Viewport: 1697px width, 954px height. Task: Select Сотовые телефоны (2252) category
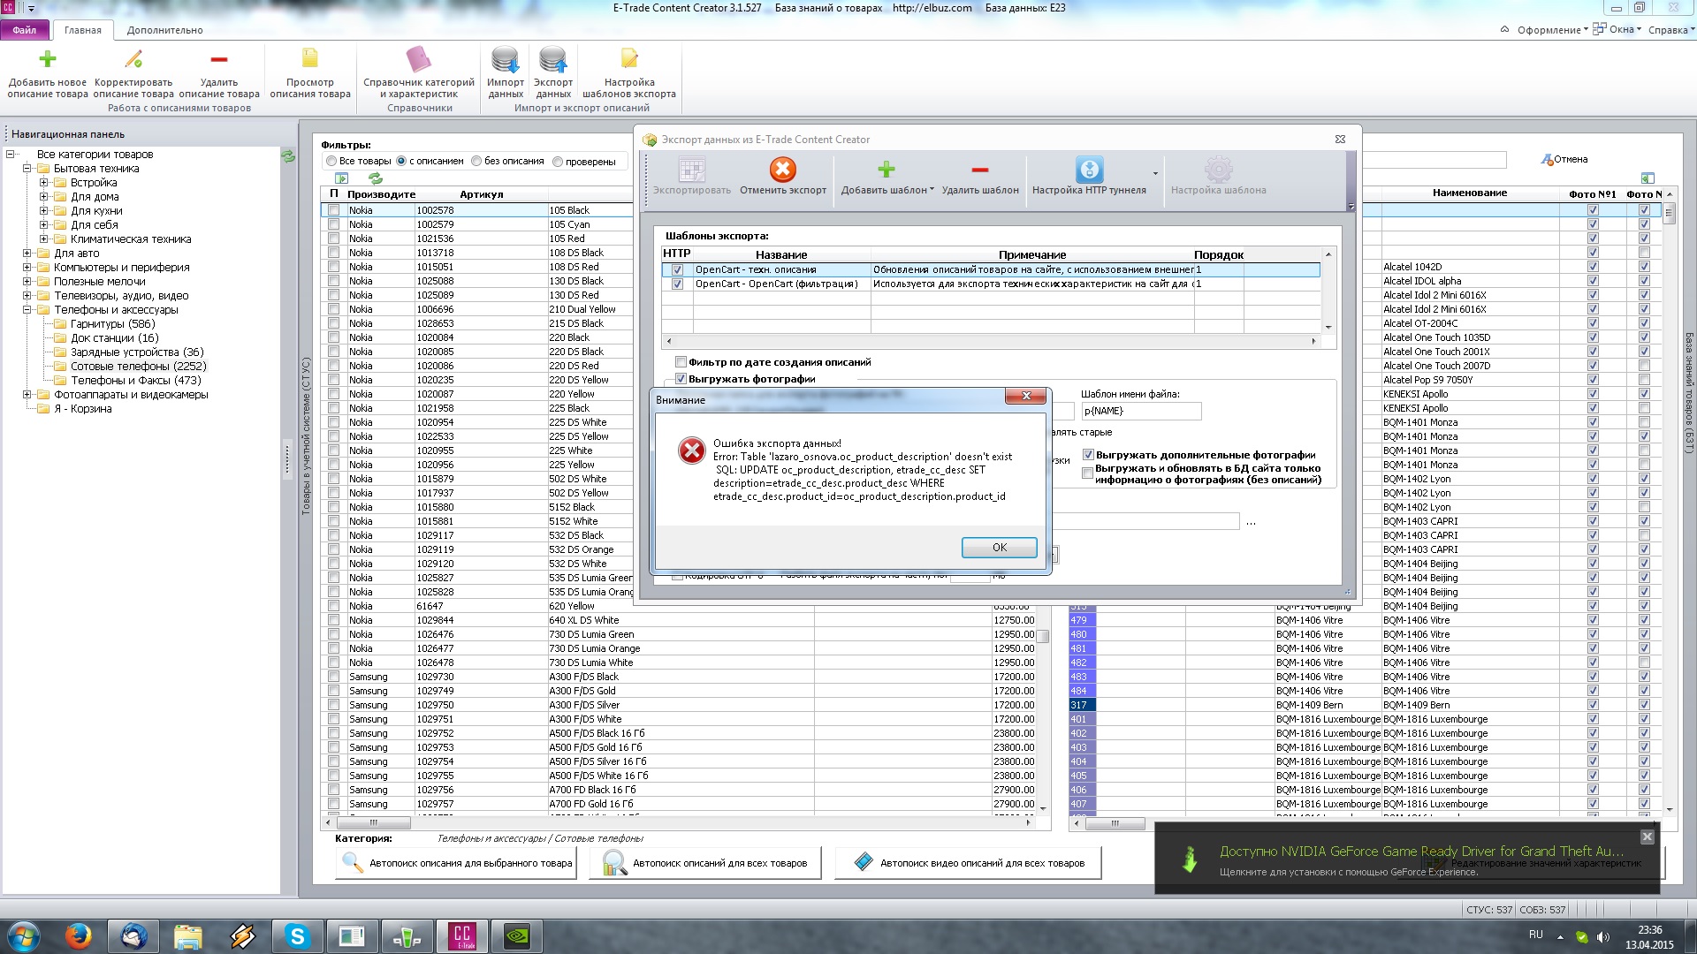[x=138, y=366]
